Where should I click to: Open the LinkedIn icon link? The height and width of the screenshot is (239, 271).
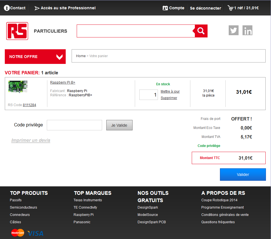[247, 30]
